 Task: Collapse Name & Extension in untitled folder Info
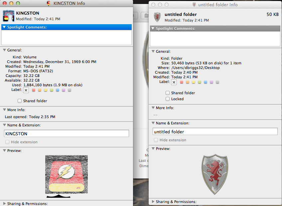coord(153,123)
